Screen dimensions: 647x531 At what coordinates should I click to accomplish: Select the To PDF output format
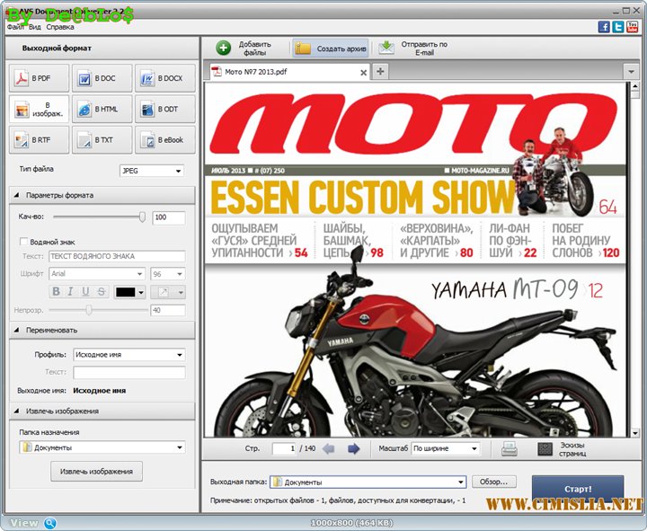click(x=38, y=79)
